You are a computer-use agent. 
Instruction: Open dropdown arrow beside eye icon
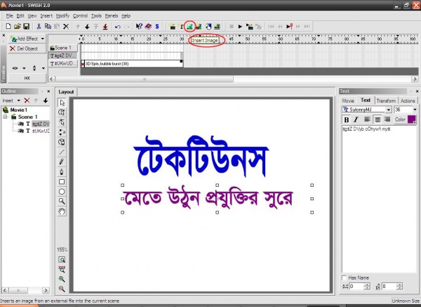coord(24,68)
